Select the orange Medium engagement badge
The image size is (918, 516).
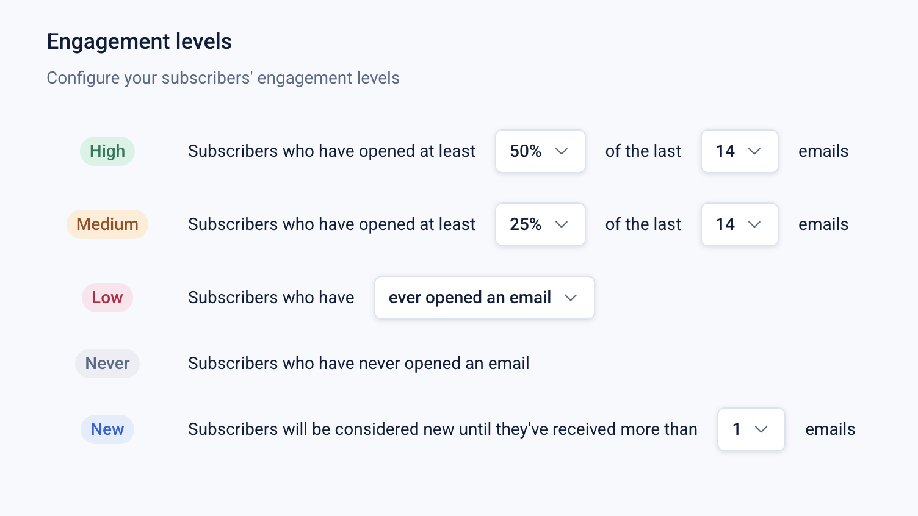(x=107, y=224)
